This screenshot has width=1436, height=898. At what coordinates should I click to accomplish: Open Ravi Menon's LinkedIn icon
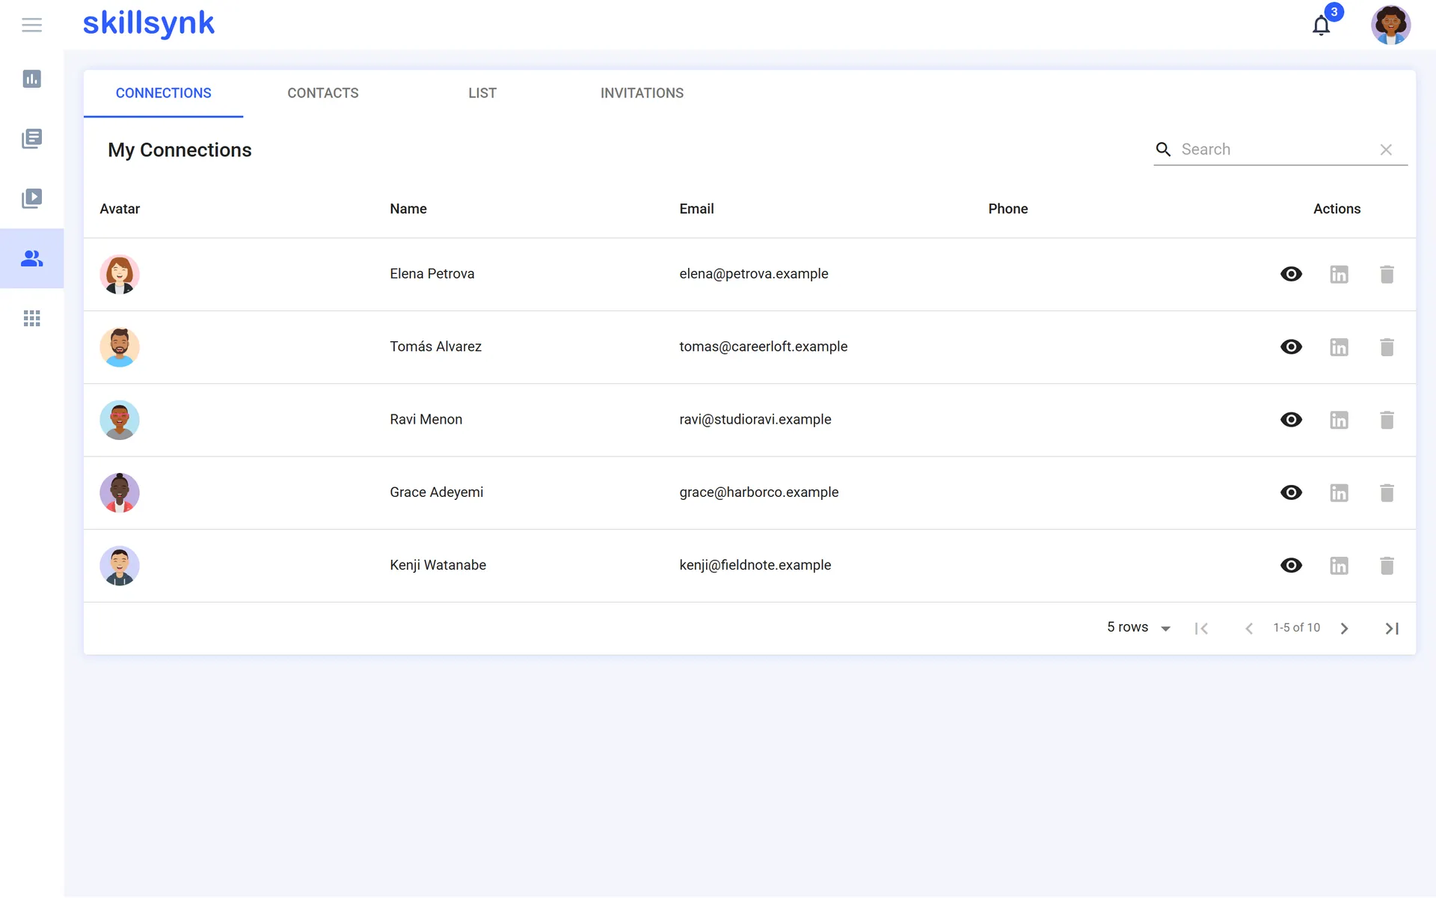(x=1339, y=420)
